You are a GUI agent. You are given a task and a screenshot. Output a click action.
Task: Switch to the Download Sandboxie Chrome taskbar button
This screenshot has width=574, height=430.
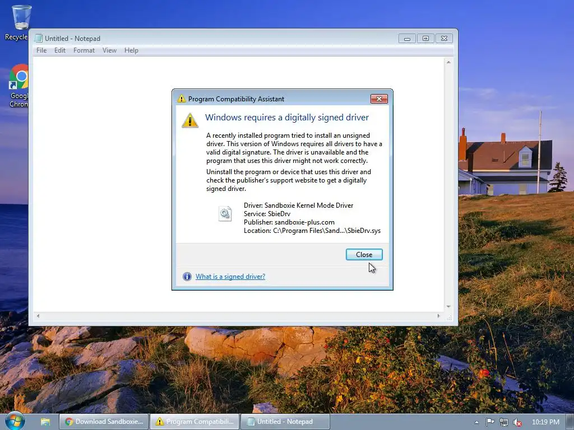[x=104, y=422]
